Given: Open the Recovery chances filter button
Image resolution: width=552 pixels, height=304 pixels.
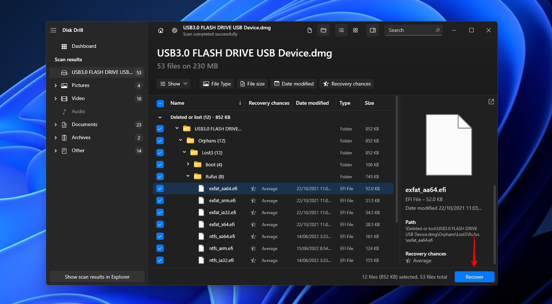Looking at the screenshot, I should tap(347, 84).
